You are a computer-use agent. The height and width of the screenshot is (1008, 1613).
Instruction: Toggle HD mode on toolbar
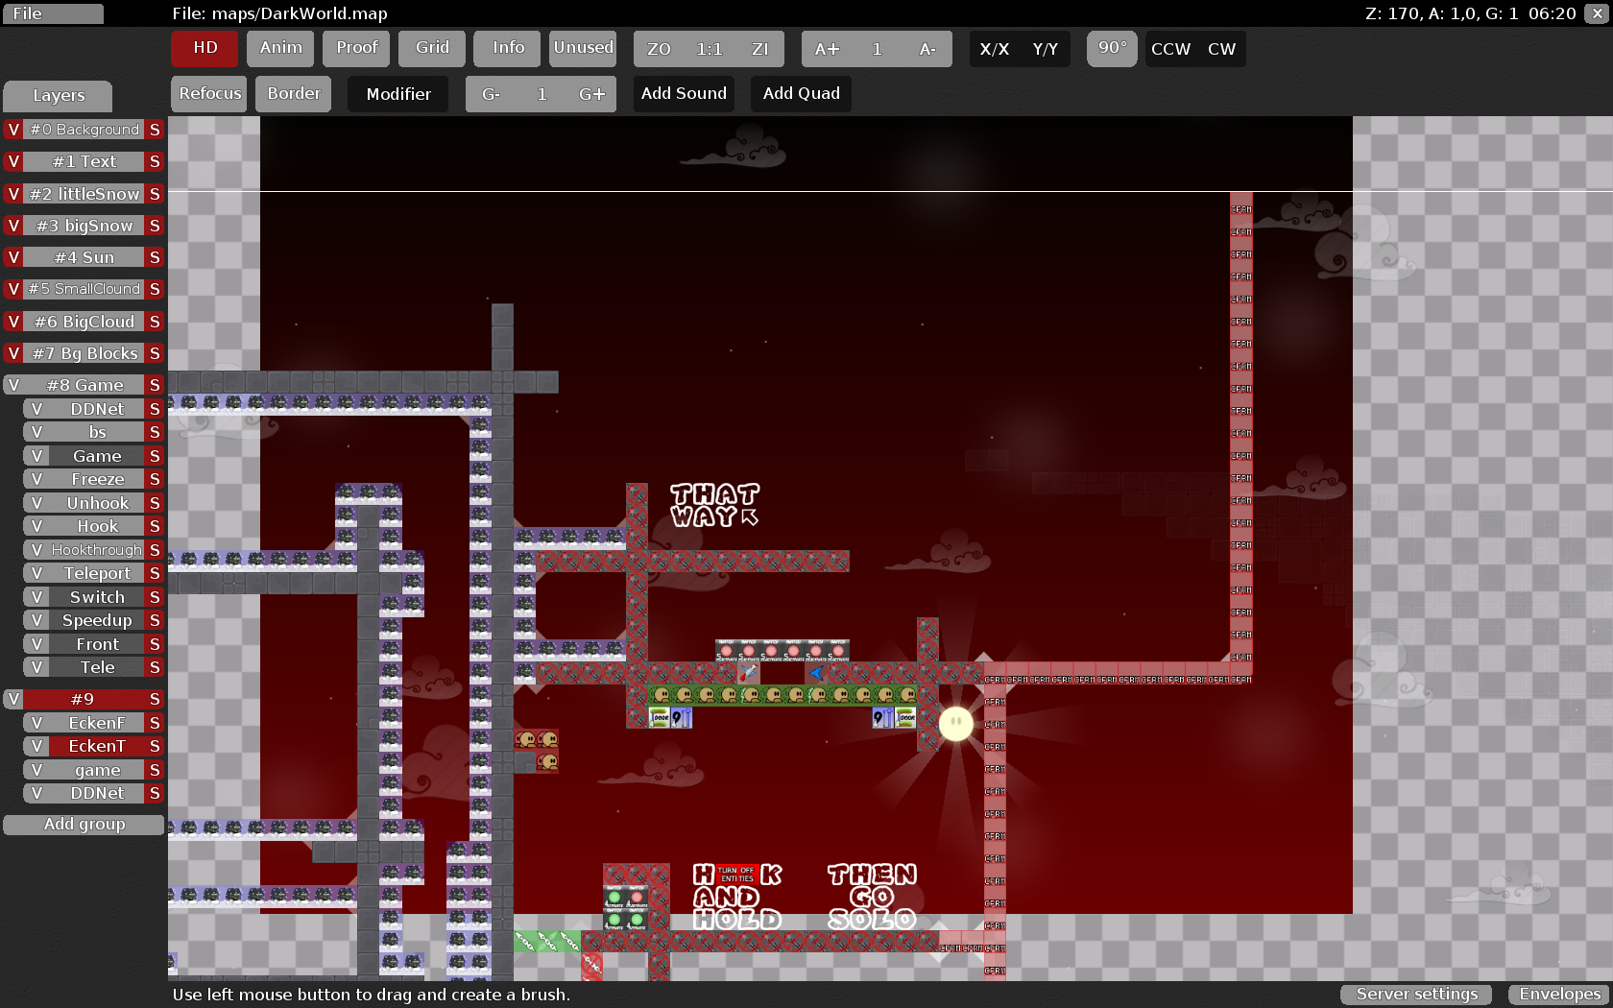[205, 48]
